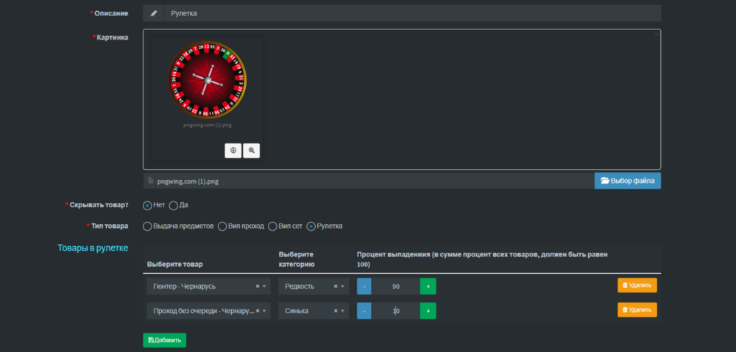Increase the 10 percent value with plus
736x352 pixels.
428,311
